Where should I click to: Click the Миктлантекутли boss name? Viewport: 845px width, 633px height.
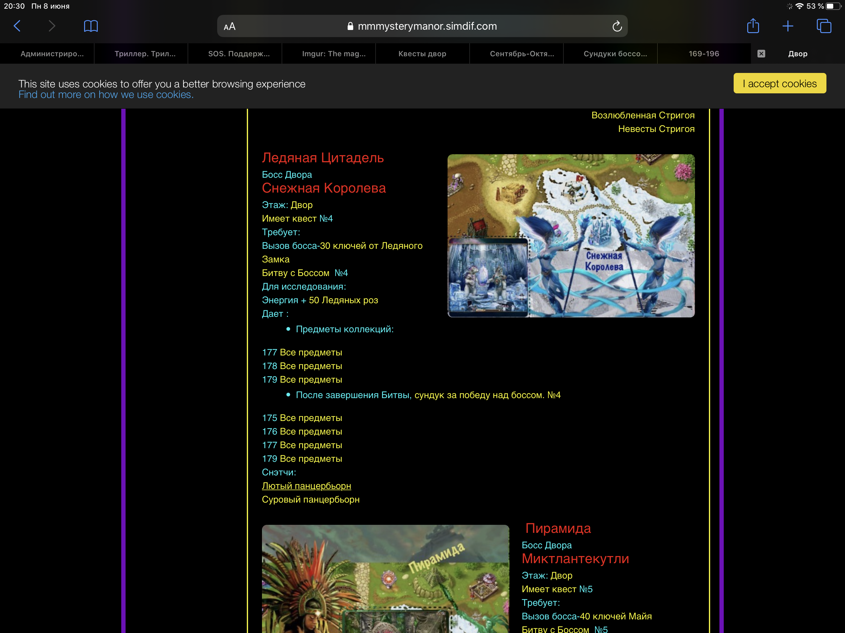(575, 559)
